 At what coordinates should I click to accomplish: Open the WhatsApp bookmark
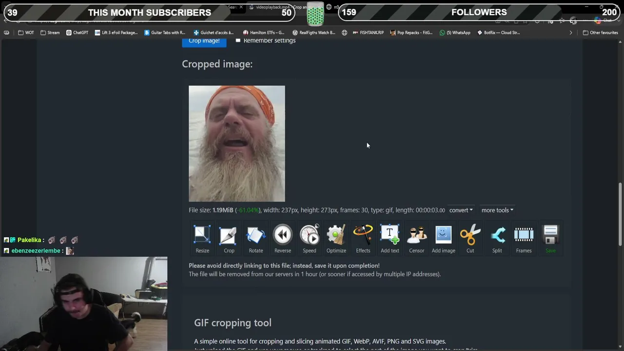coord(455,33)
